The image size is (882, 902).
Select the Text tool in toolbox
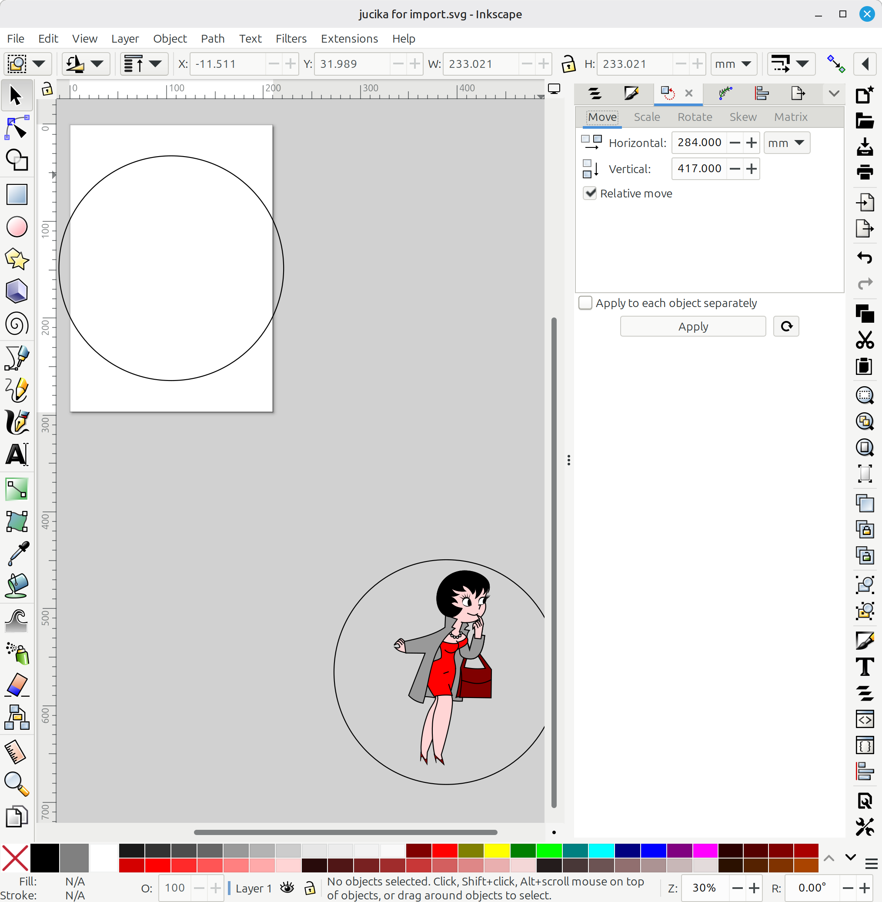(17, 454)
